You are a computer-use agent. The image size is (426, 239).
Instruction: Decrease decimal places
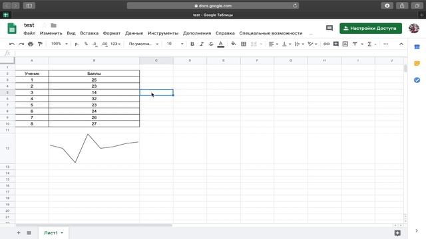95,44
